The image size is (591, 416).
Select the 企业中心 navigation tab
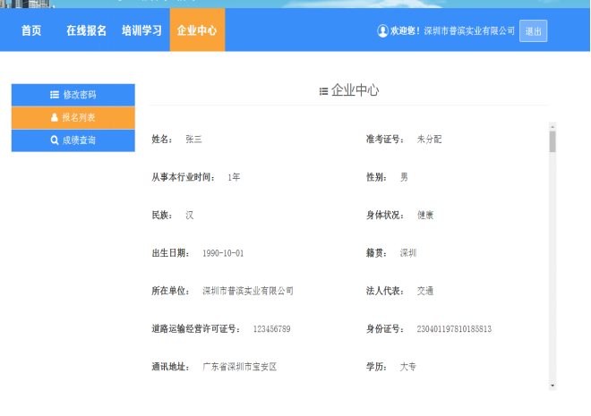(197, 30)
